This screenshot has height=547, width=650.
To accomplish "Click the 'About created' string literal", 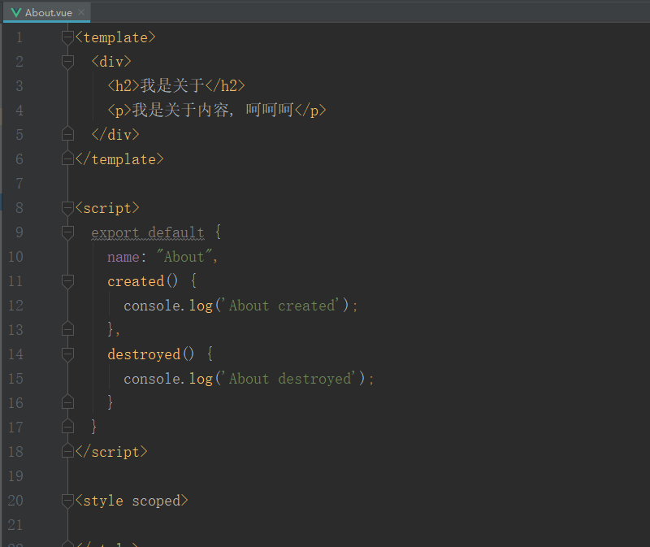I will click(x=281, y=306).
